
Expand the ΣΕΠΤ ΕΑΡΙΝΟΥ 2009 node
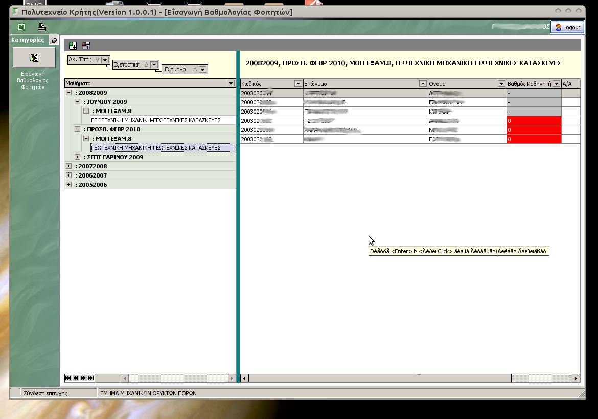tap(78, 157)
